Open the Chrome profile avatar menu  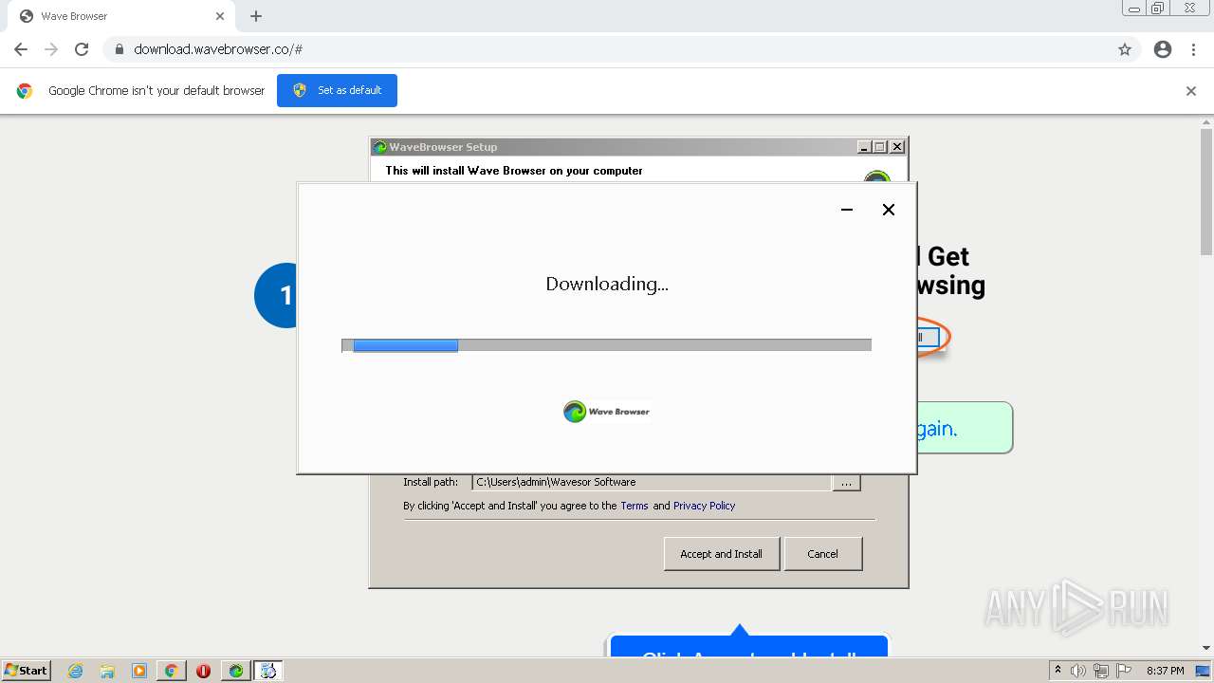pyautogui.click(x=1163, y=49)
